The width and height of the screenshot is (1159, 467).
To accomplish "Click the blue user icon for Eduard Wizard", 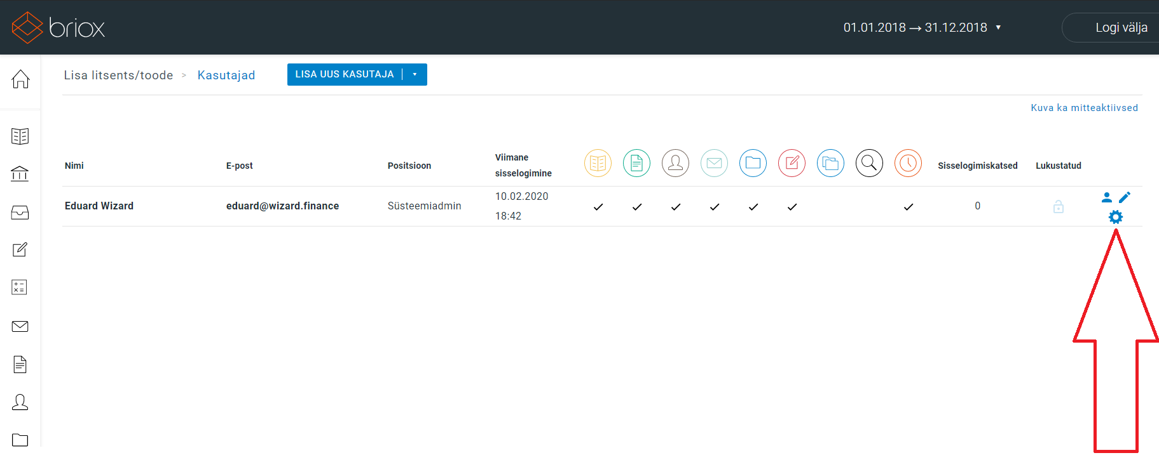I will 1107,197.
